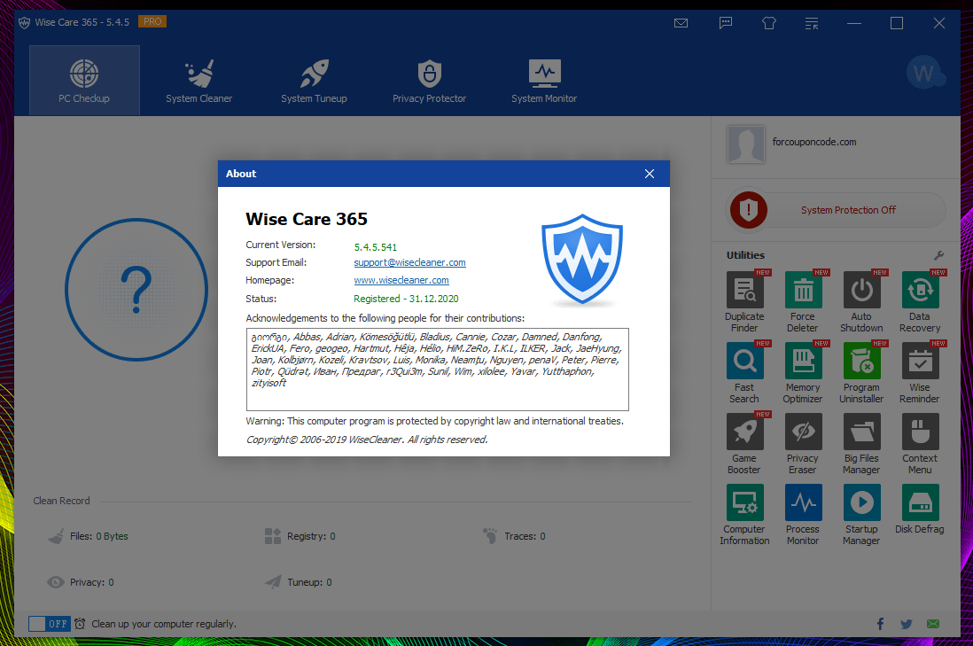Open the Auto Shutdown utility
This screenshot has height=646, width=973.
(861, 302)
